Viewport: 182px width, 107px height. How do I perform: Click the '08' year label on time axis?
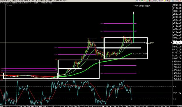(x=76, y=106)
